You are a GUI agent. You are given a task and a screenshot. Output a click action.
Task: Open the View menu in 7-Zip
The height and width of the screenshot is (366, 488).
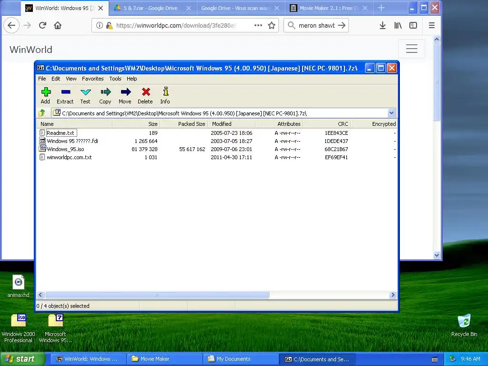coord(71,79)
